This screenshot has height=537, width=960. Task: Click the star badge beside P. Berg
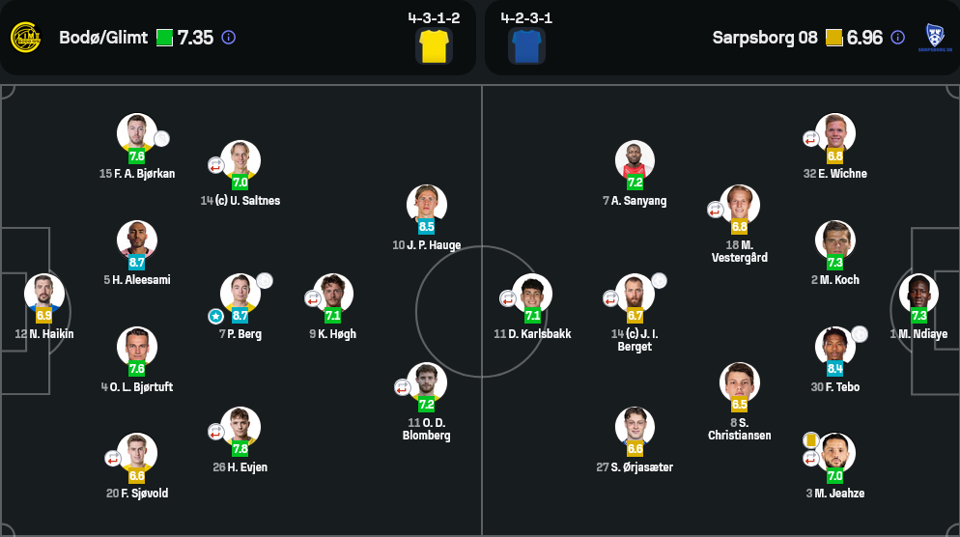[216, 316]
